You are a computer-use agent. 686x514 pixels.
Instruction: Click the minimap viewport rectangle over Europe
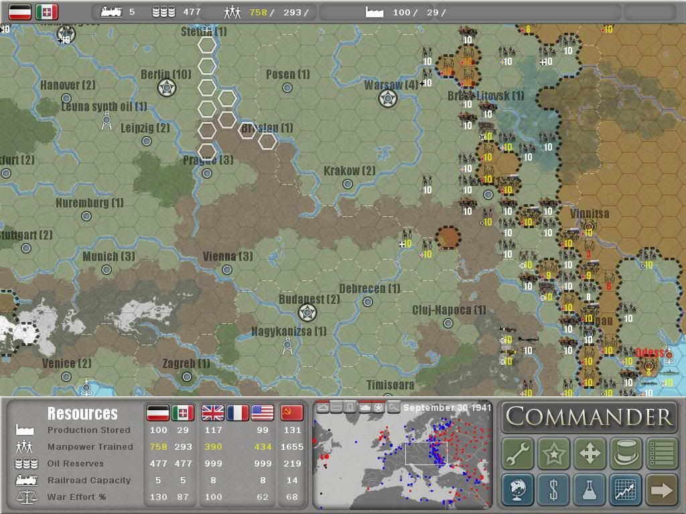(x=425, y=453)
